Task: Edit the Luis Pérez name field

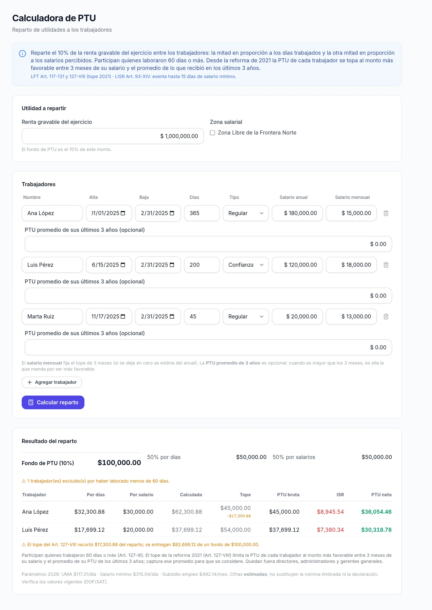Action: tap(52, 265)
